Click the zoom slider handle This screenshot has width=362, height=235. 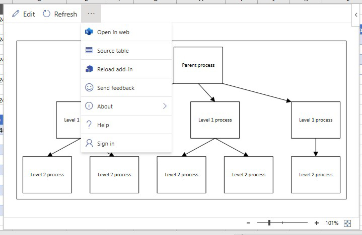point(269,222)
